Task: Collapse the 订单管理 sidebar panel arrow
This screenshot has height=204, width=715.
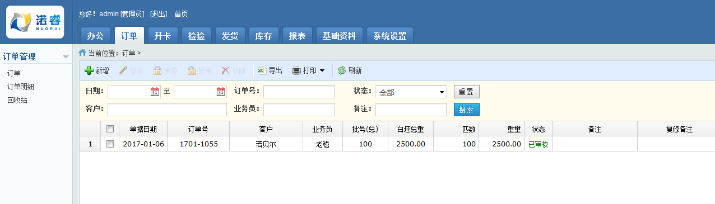Action: click(66, 56)
